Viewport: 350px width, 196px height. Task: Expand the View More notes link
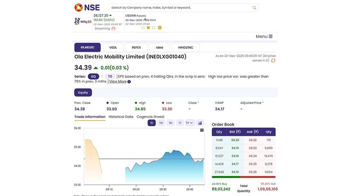[x=118, y=81]
